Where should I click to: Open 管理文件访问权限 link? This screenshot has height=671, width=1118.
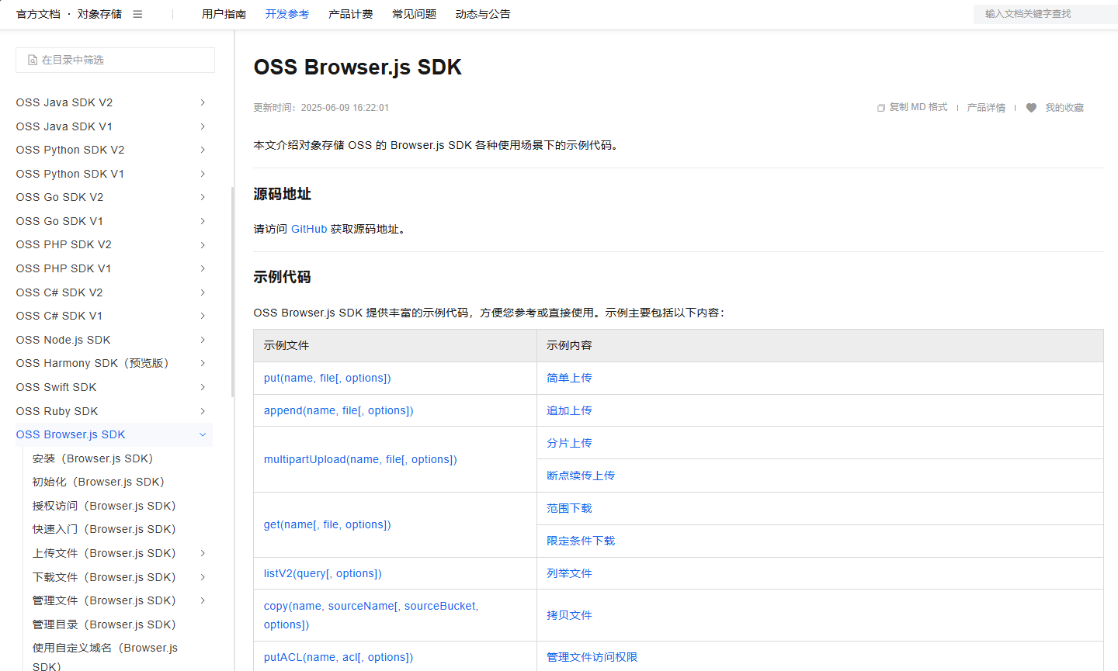[x=592, y=657]
